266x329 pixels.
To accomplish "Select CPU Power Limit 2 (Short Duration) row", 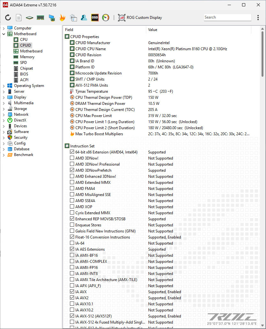I will click(161, 128).
